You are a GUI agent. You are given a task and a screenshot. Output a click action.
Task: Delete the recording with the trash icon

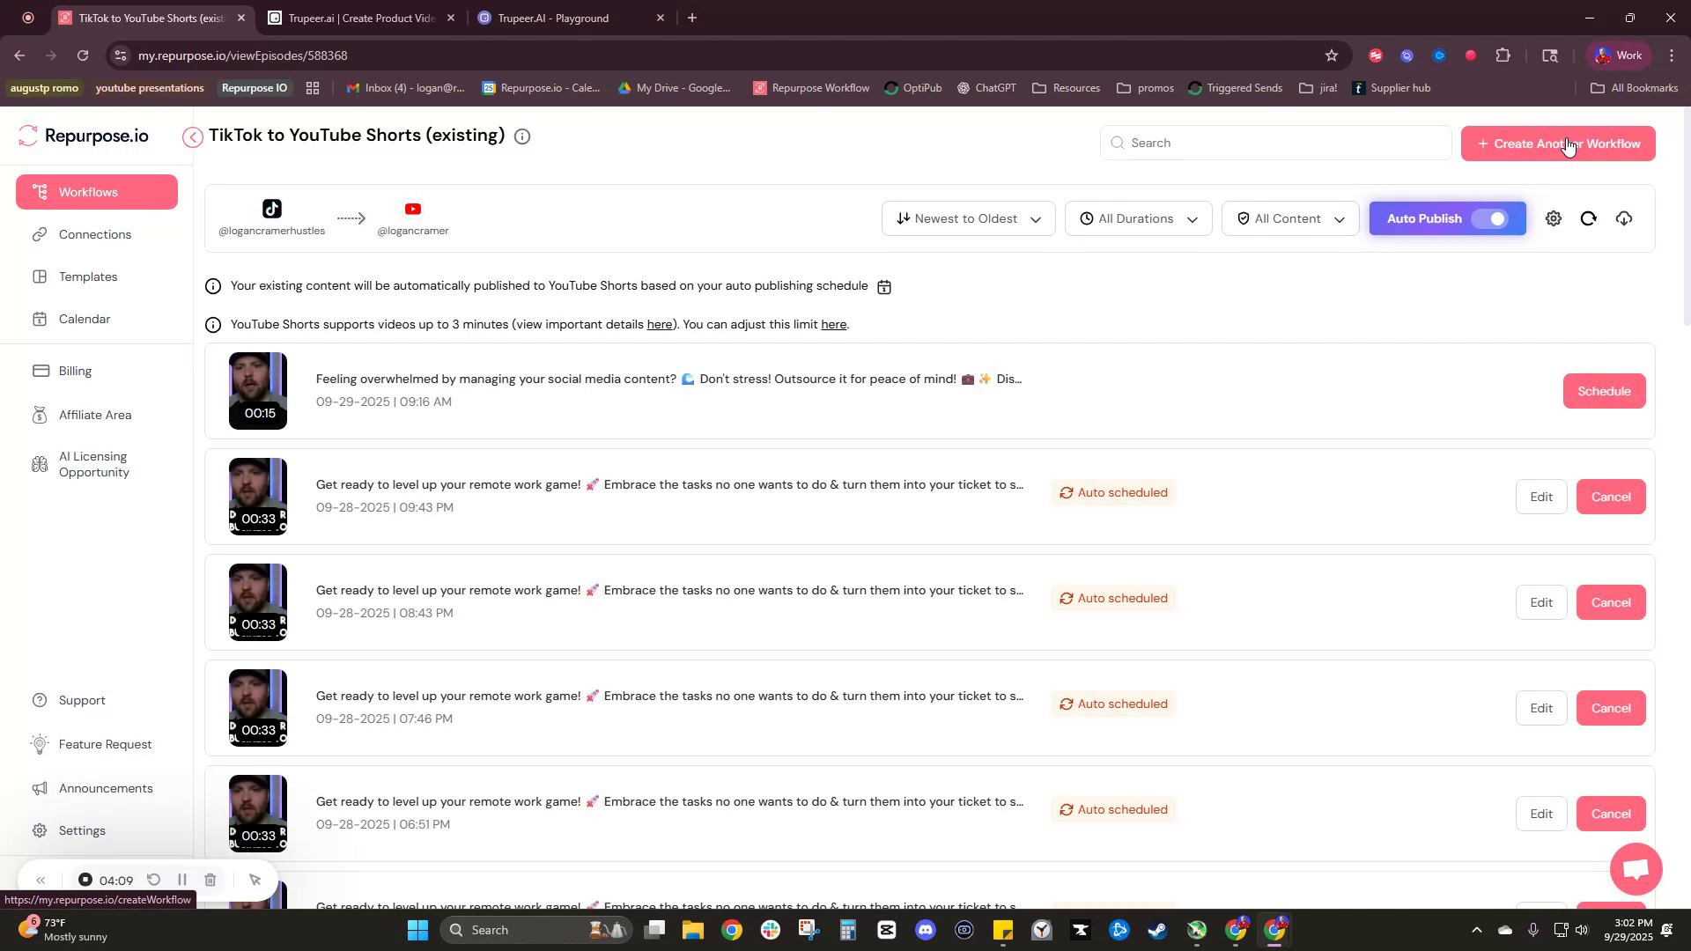[x=210, y=880]
